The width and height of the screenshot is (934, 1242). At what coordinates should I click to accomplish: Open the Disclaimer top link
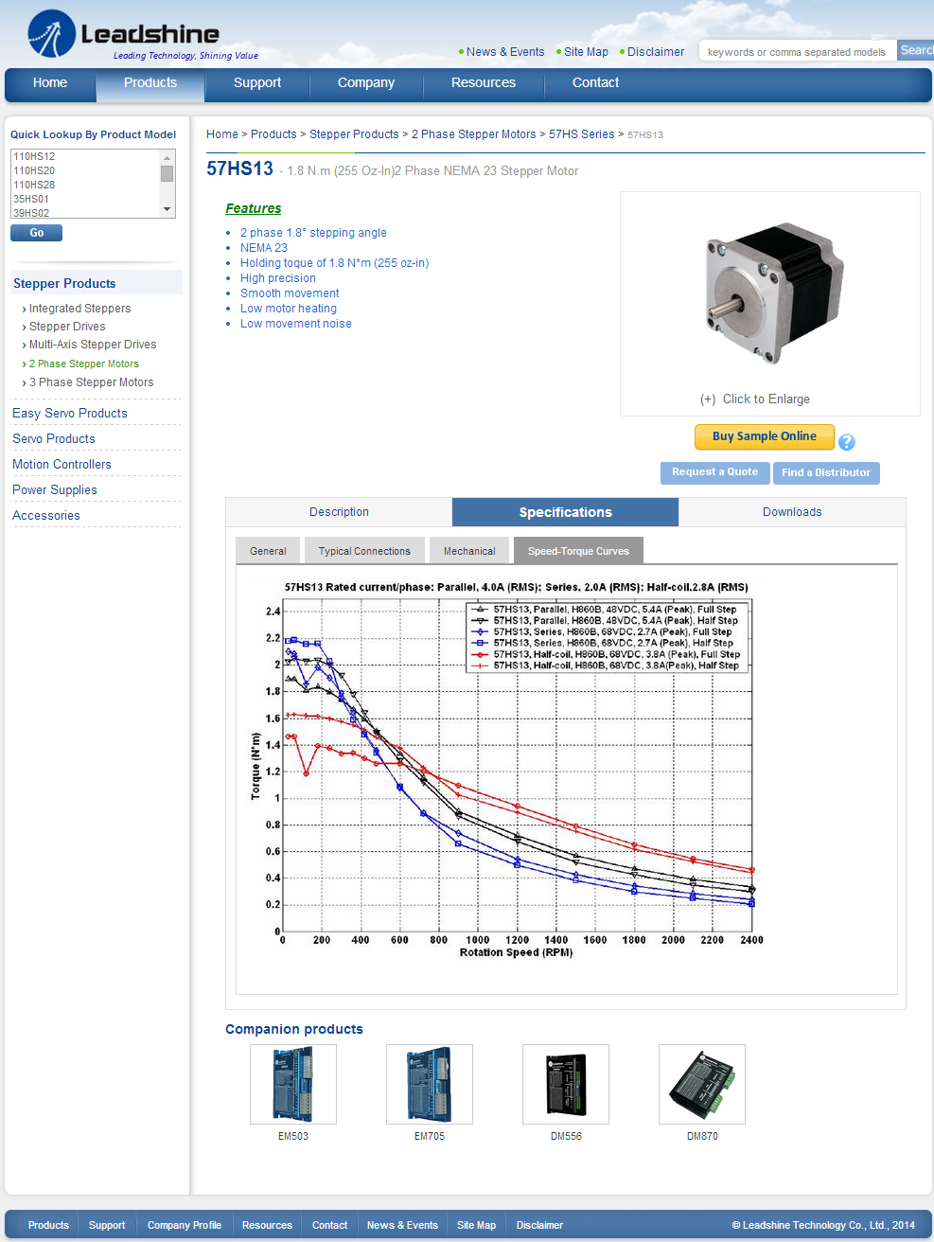[x=655, y=52]
